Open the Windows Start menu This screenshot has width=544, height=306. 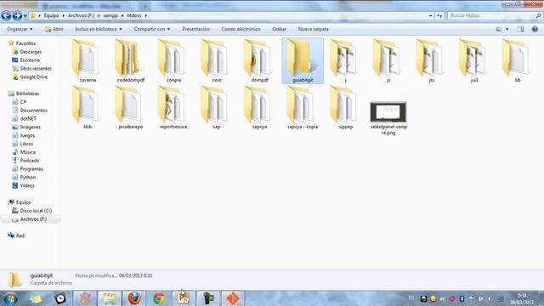[x=10, y=298]
